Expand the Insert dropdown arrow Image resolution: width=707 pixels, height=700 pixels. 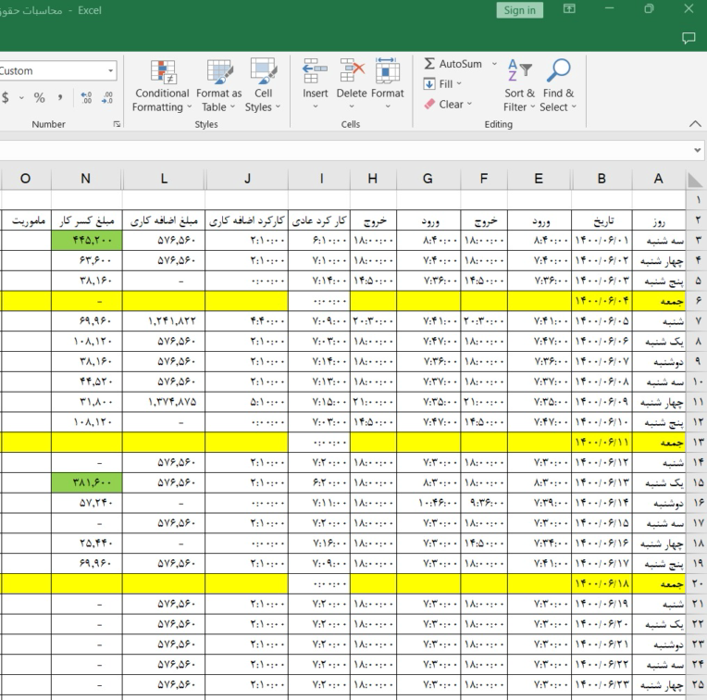[316, 106]
